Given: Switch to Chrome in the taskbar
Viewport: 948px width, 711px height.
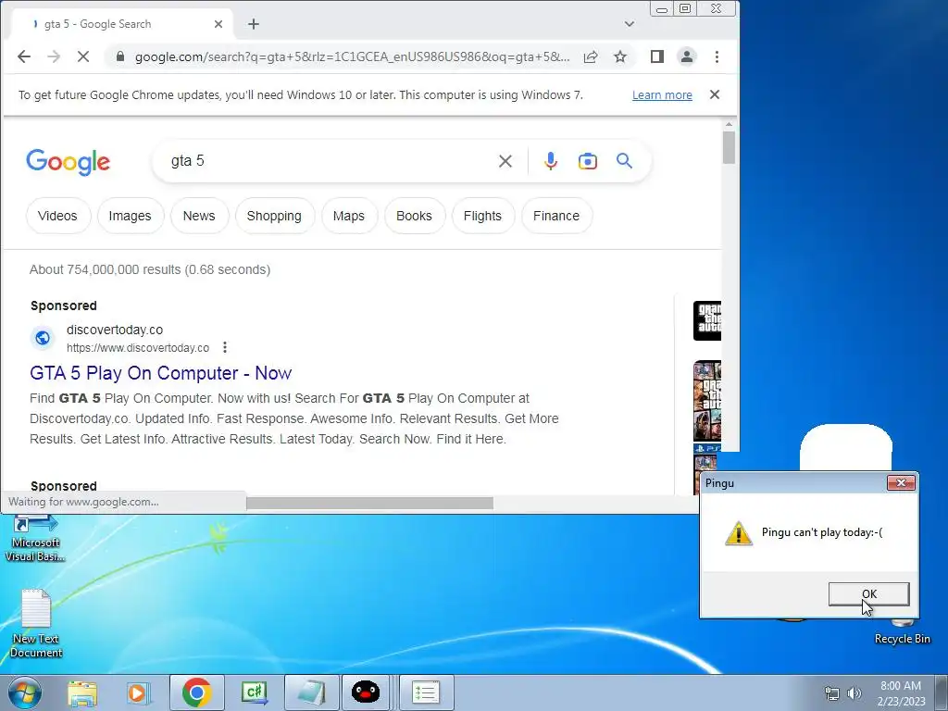Looking at the screenshot, I should pos(197,692).
